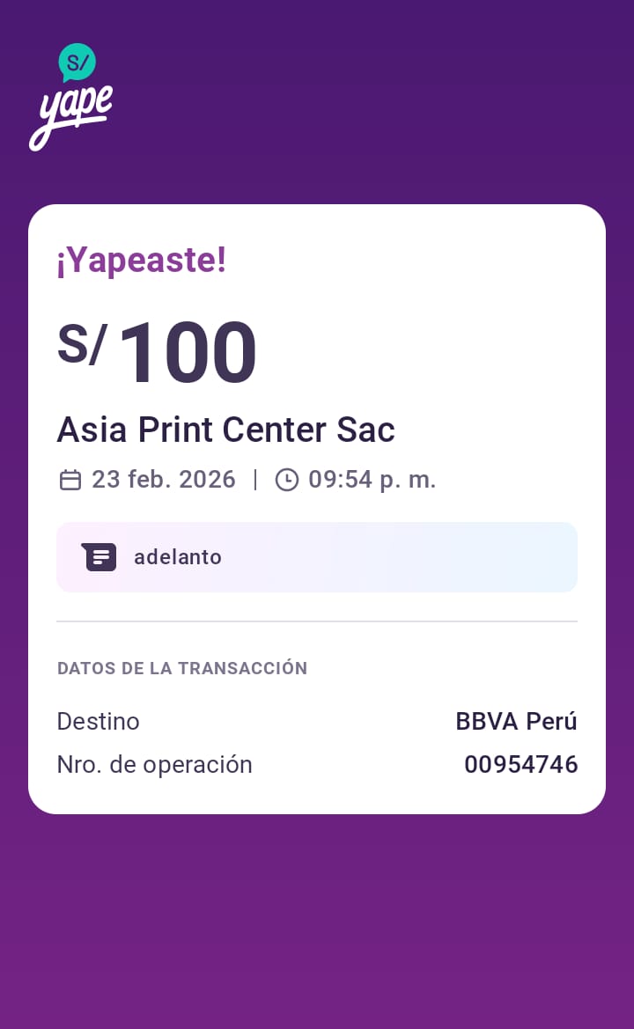The image size is (634, 1029).
Task: Click the teal S/ speech bubble icon
Action: point(77,62)
